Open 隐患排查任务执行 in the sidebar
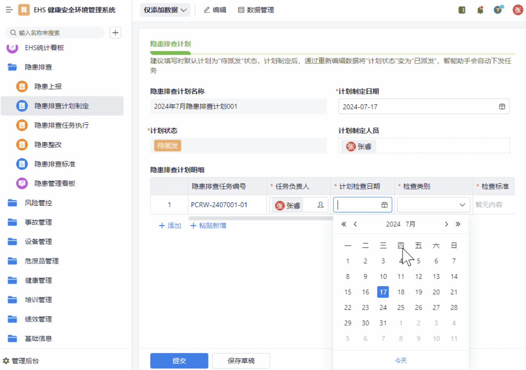This screenshot has height=370, width=526. pyautogui.click(x=62, y=125)
